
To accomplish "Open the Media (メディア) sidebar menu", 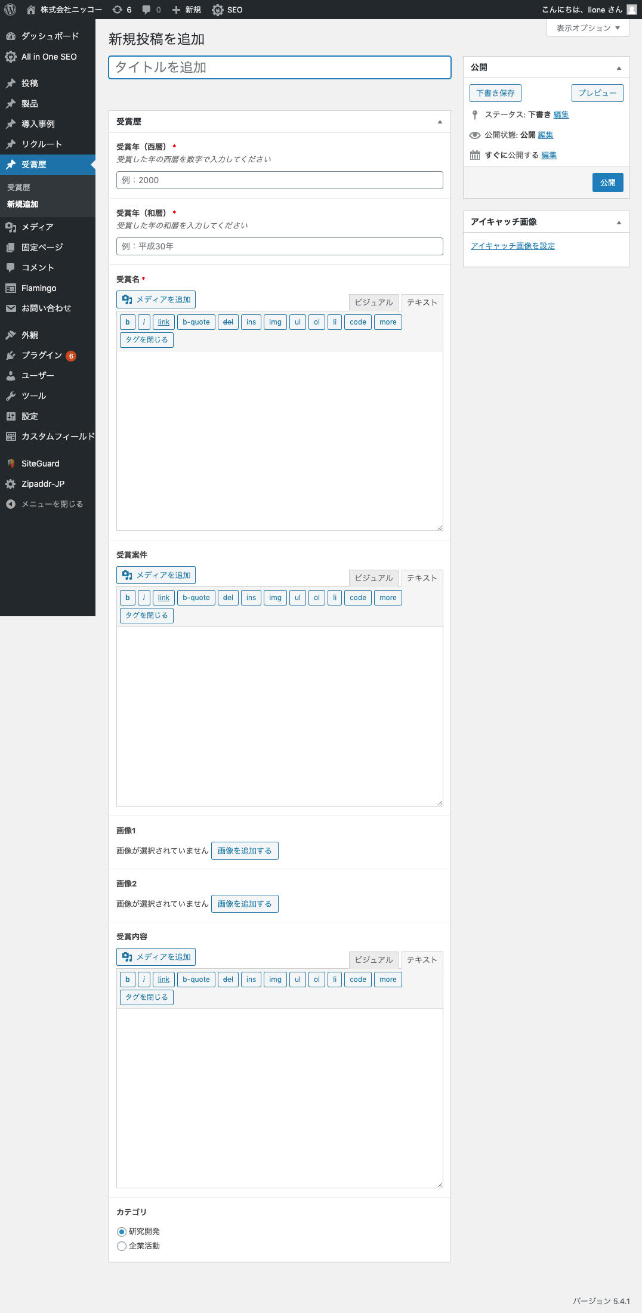I will (x=37, y=227).
